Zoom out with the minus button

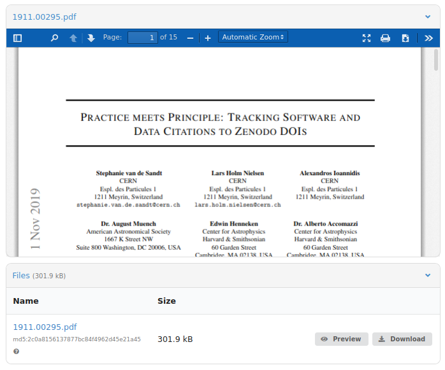[191, 38]
